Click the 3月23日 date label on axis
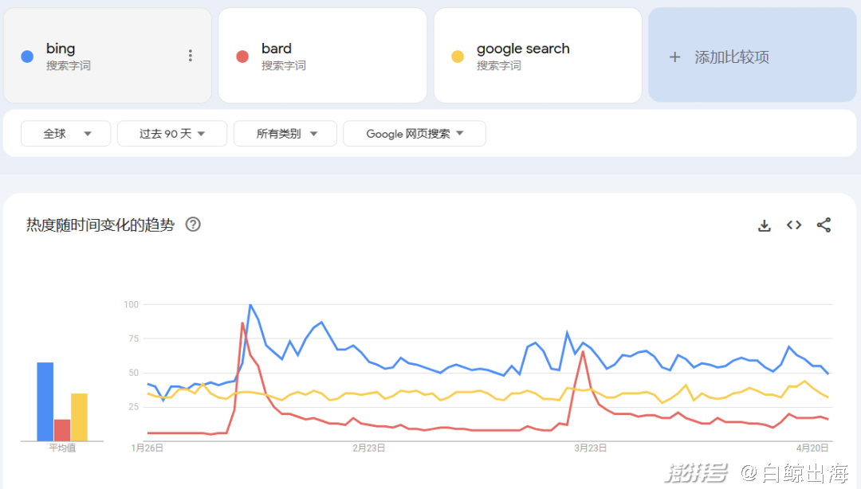The height and width of the screenshot is (489, 861). coord(591,448)
